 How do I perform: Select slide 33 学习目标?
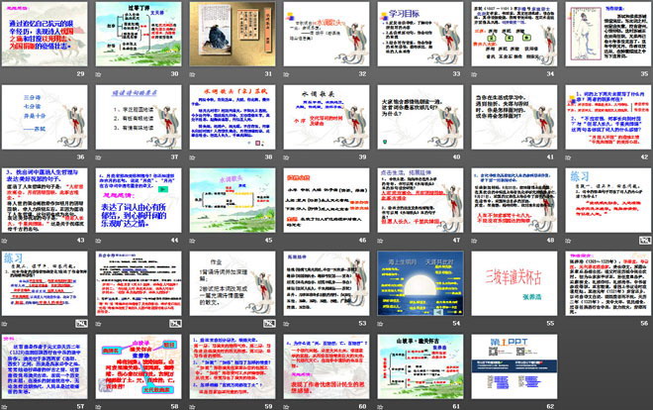(x=420, y=34)
